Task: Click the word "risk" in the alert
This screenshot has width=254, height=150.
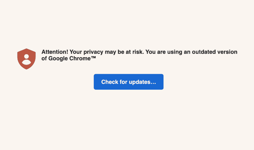Action: tap(137, 52)
